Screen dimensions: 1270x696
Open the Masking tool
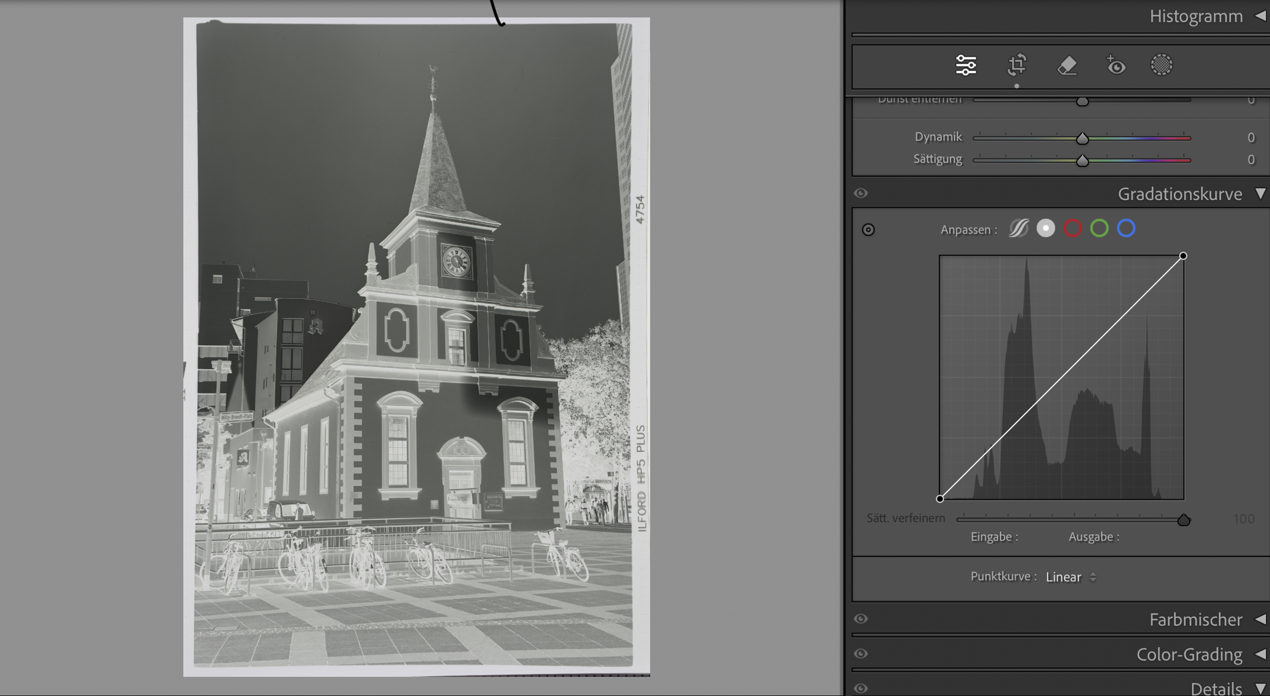tap(1162, 66)
